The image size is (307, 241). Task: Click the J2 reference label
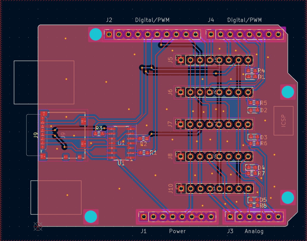coord(109,20)
